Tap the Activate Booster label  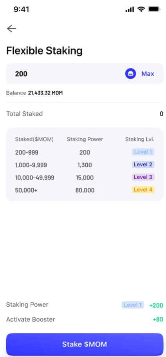click(x=31, y=319)
